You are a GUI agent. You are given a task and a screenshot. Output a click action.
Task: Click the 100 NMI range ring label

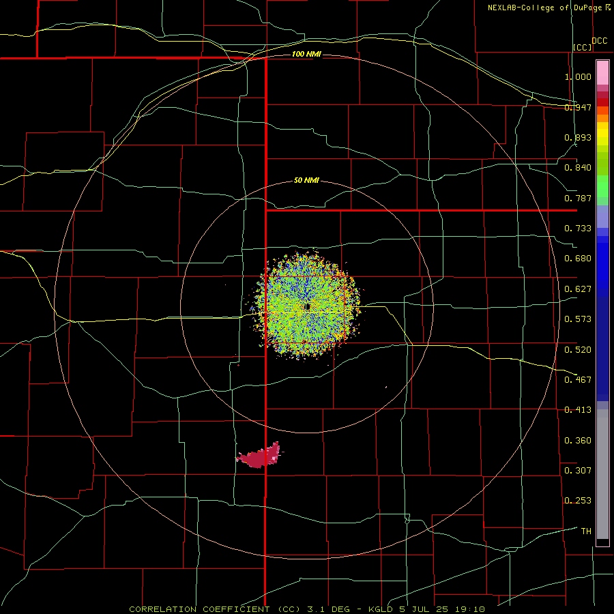pyautogui.click(x=306, y=54)
